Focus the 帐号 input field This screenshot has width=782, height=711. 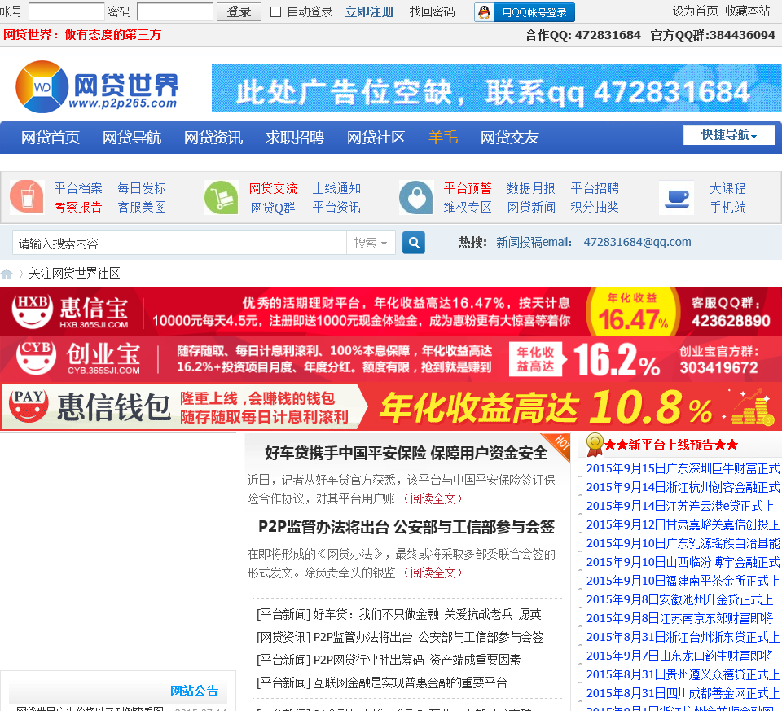click(x=66, y=12)
